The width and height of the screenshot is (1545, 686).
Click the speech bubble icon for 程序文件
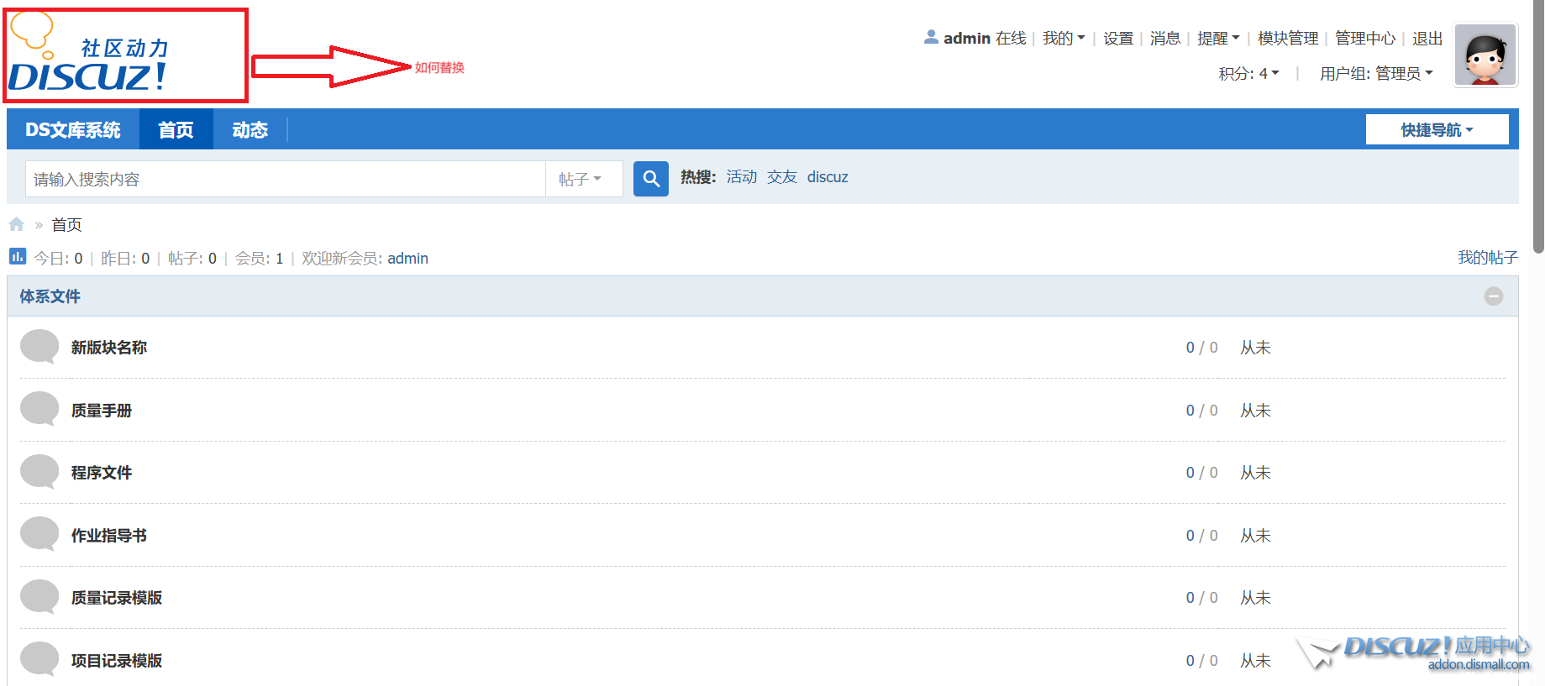coord(39,472)
